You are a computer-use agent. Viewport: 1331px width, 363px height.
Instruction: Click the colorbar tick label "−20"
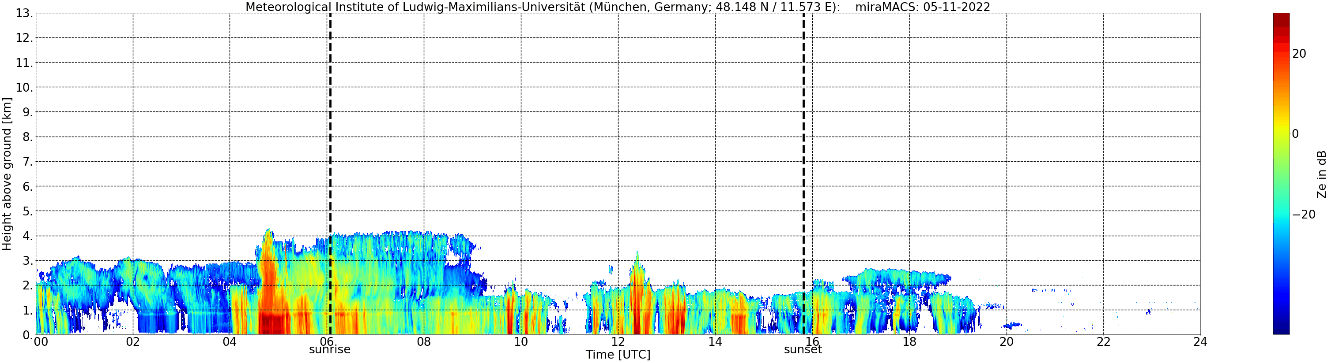[1304, 215]
